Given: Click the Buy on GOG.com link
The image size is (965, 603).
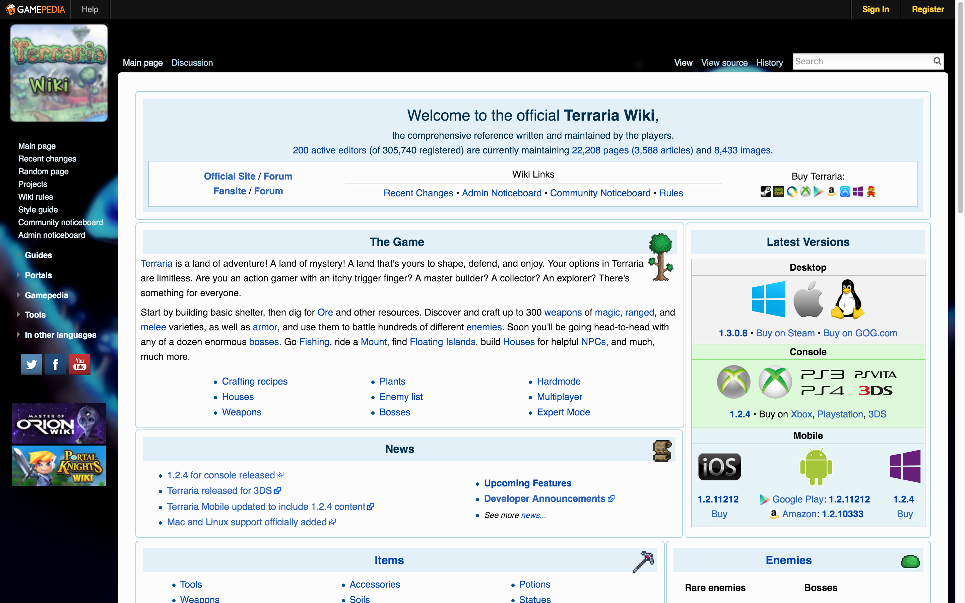Looking at the screenshot, I should click(x=860, y=333).
